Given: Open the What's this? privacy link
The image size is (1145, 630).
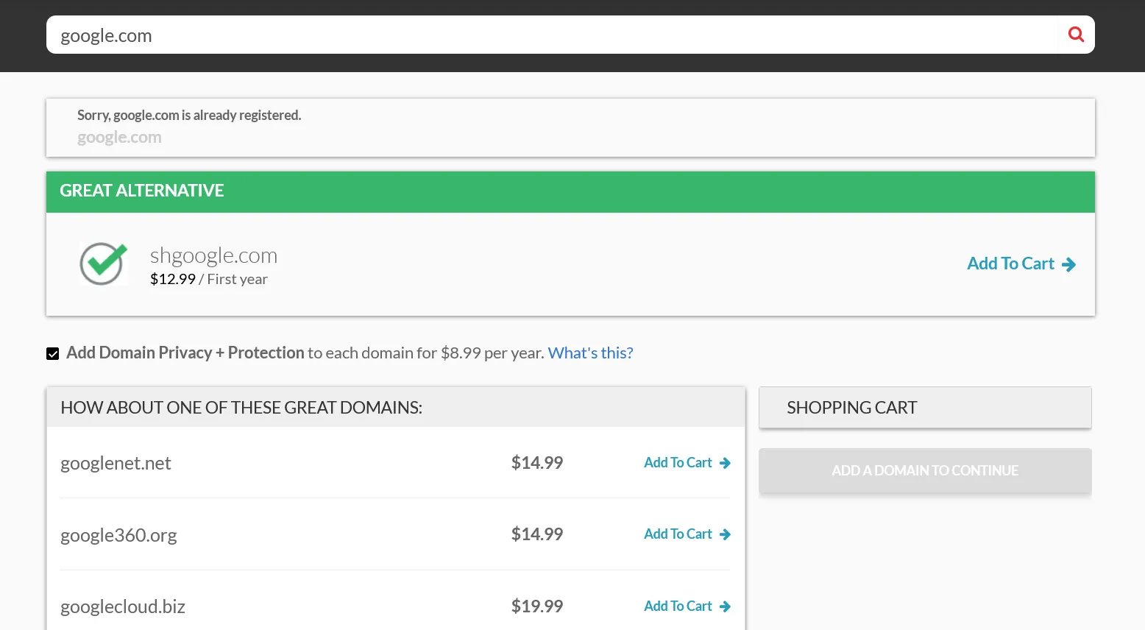Looking at the screenshot, I should pos(590,353).
